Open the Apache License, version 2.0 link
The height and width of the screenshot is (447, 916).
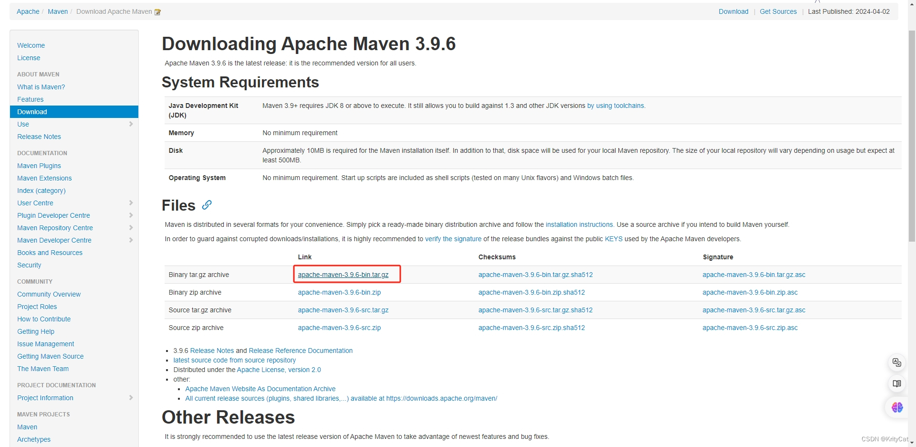[279, 369]
